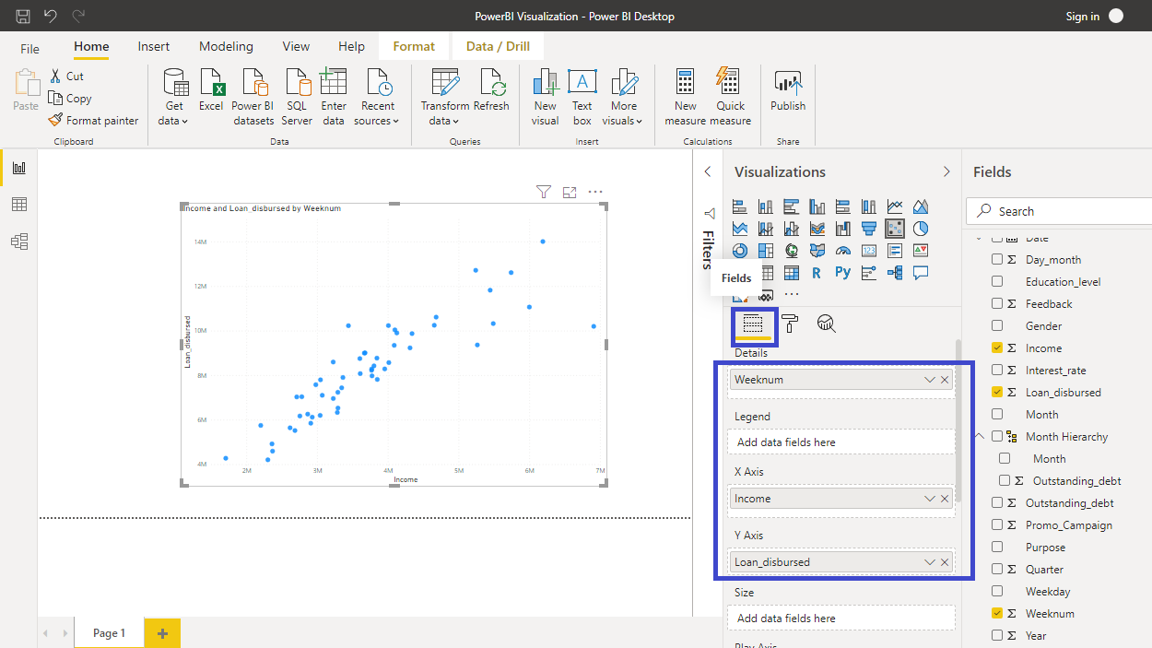Select the Stacked bar chart visual

[740, 206]
